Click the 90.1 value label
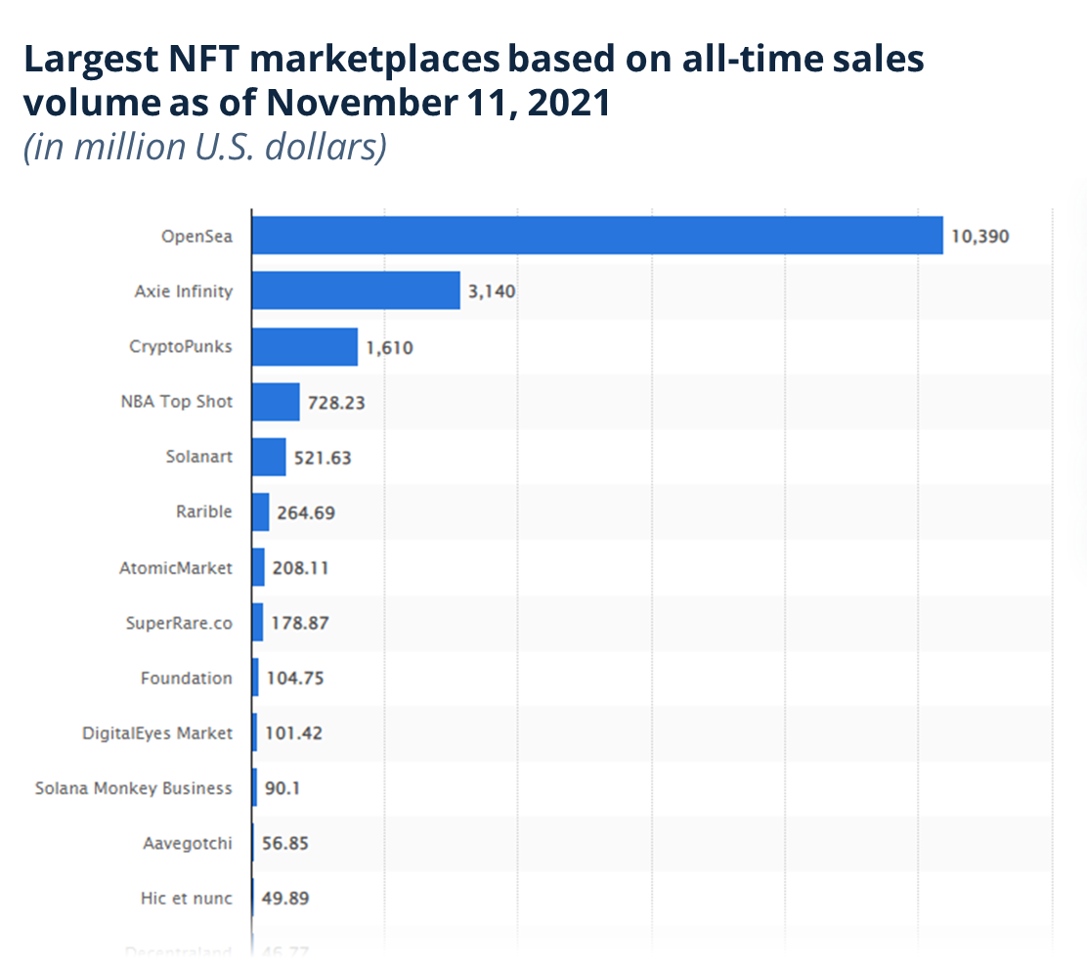The width and height of the screenshot is (1087, 973). tap(283, 788)
